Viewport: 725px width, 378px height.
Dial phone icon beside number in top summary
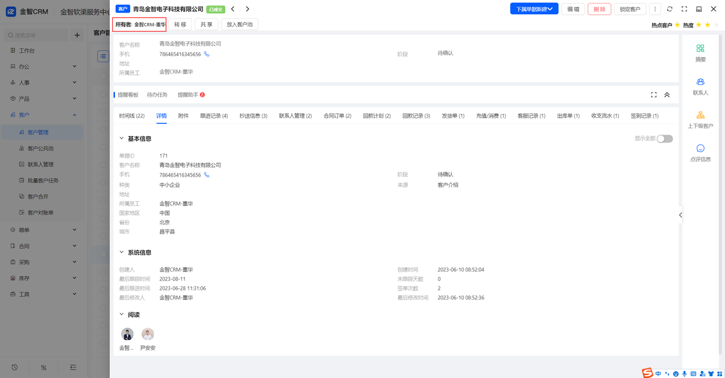coord(207,54)
